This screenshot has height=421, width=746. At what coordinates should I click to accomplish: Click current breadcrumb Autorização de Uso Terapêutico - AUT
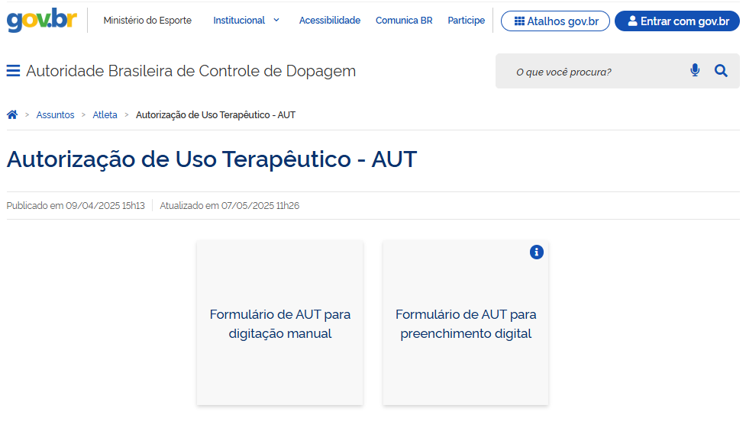(x=215, y=115)
